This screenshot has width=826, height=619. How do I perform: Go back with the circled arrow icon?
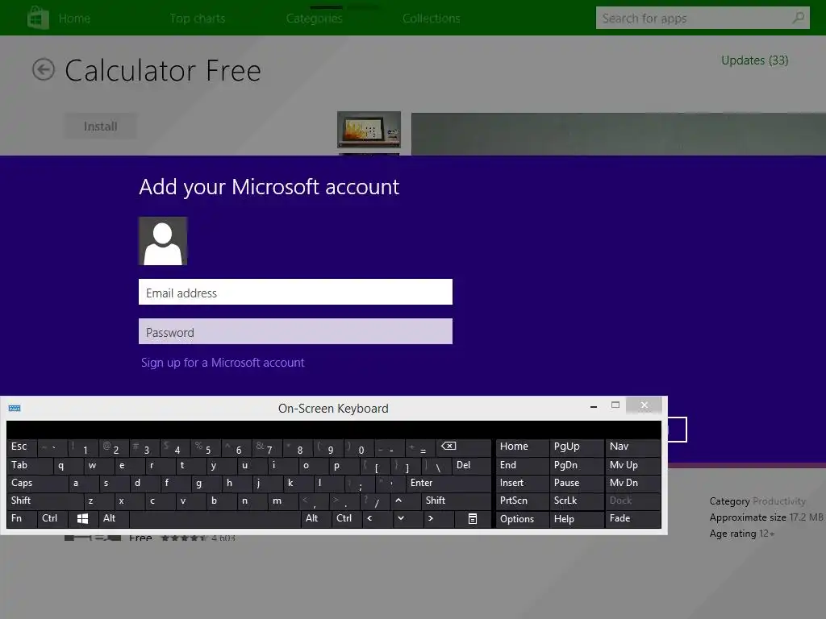(44, 69)
